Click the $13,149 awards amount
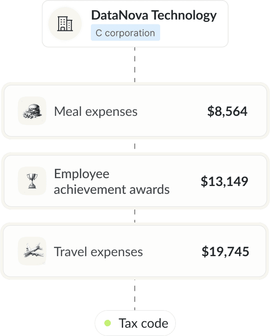Viewport: 270px width, 336px height. (224, 181)
